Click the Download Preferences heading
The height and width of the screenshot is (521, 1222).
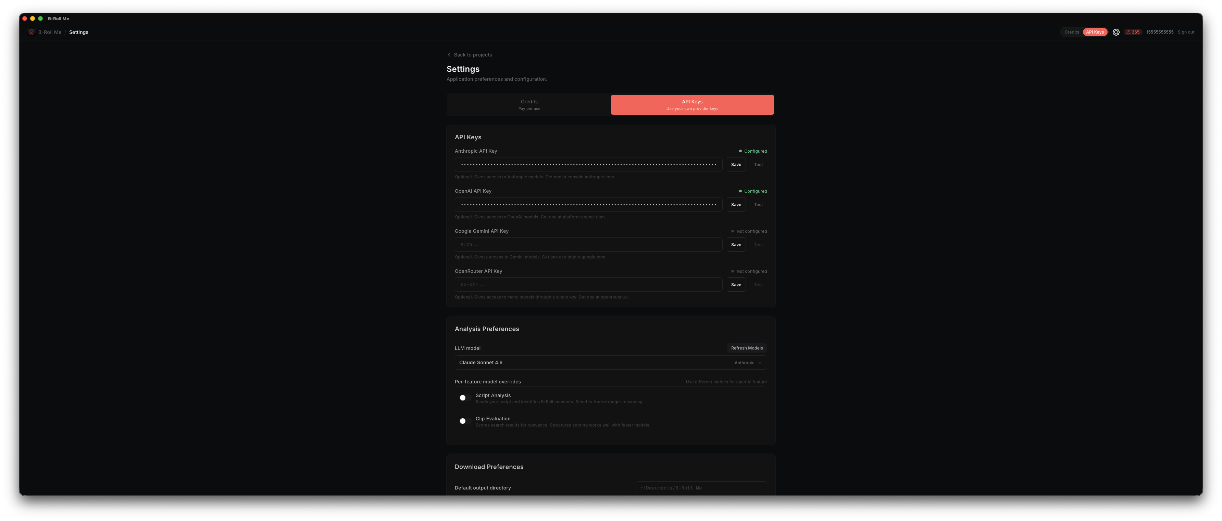(x=489, y=467)
